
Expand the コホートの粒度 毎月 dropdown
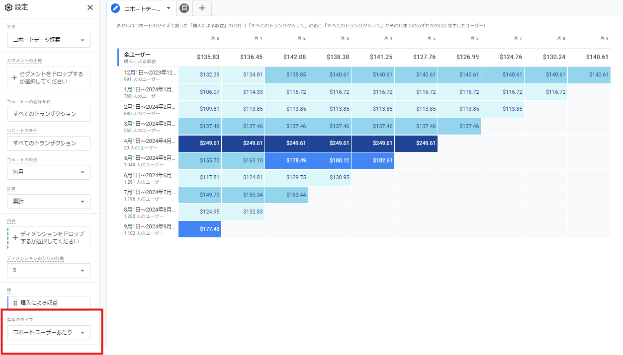coord(49,172)
